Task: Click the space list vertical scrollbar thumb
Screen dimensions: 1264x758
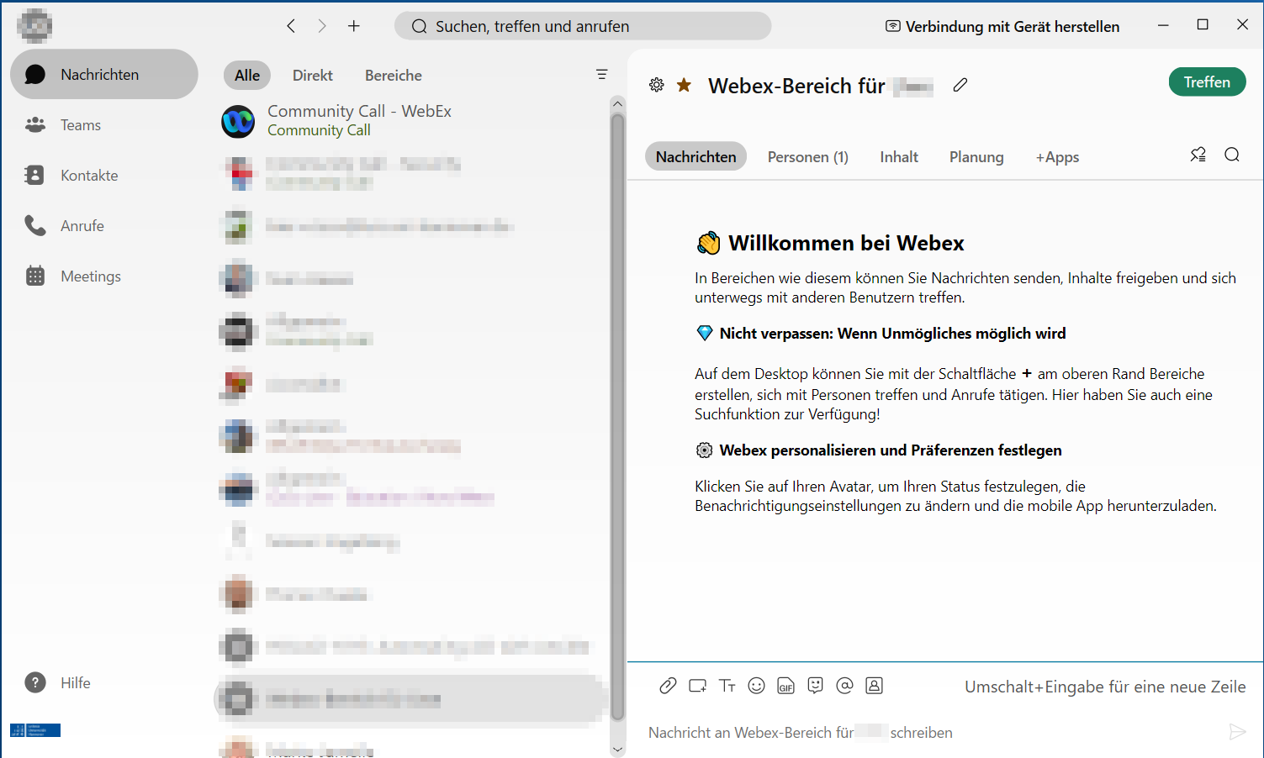Action: 618,417
